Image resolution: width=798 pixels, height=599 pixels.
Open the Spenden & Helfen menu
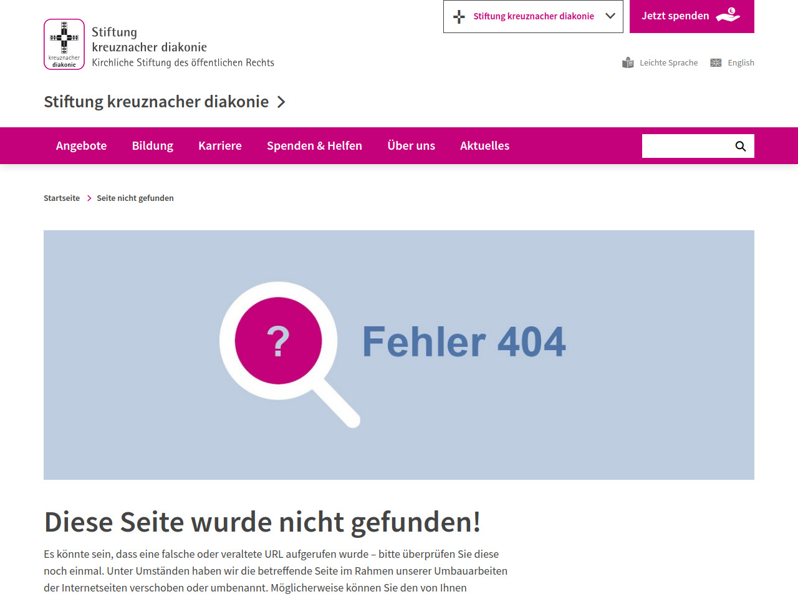(314, 145)
